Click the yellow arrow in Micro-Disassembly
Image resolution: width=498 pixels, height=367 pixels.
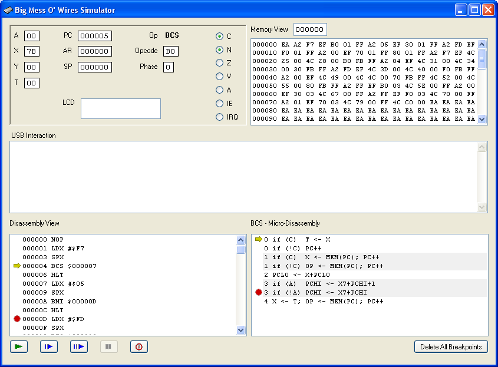(259, 239)
